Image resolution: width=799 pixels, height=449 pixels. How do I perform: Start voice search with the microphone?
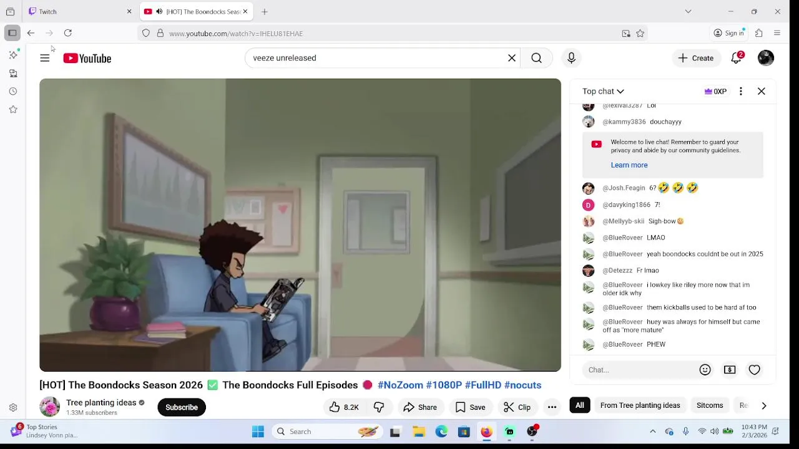click(571, 58)
